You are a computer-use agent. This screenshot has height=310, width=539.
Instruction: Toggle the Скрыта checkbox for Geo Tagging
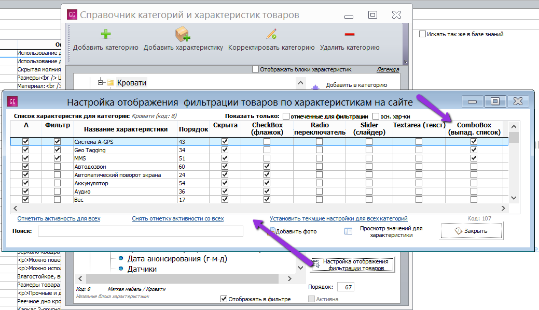click(x=225, y=150)
